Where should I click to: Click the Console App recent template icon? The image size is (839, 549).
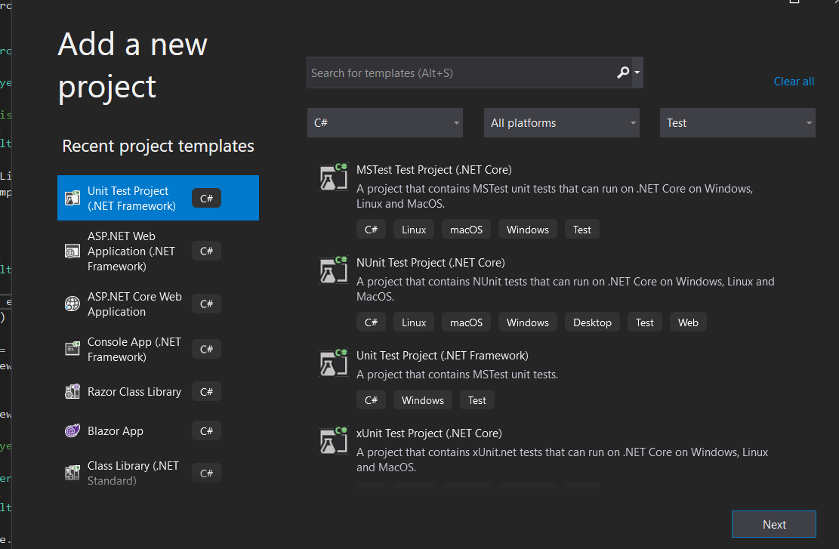point(72,349)
